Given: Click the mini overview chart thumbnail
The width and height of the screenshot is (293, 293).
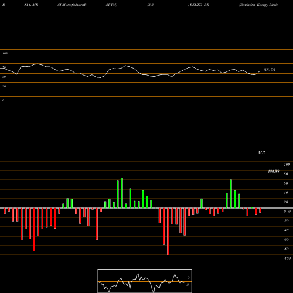Looking at the screenshot, I should tap(145, 281).
